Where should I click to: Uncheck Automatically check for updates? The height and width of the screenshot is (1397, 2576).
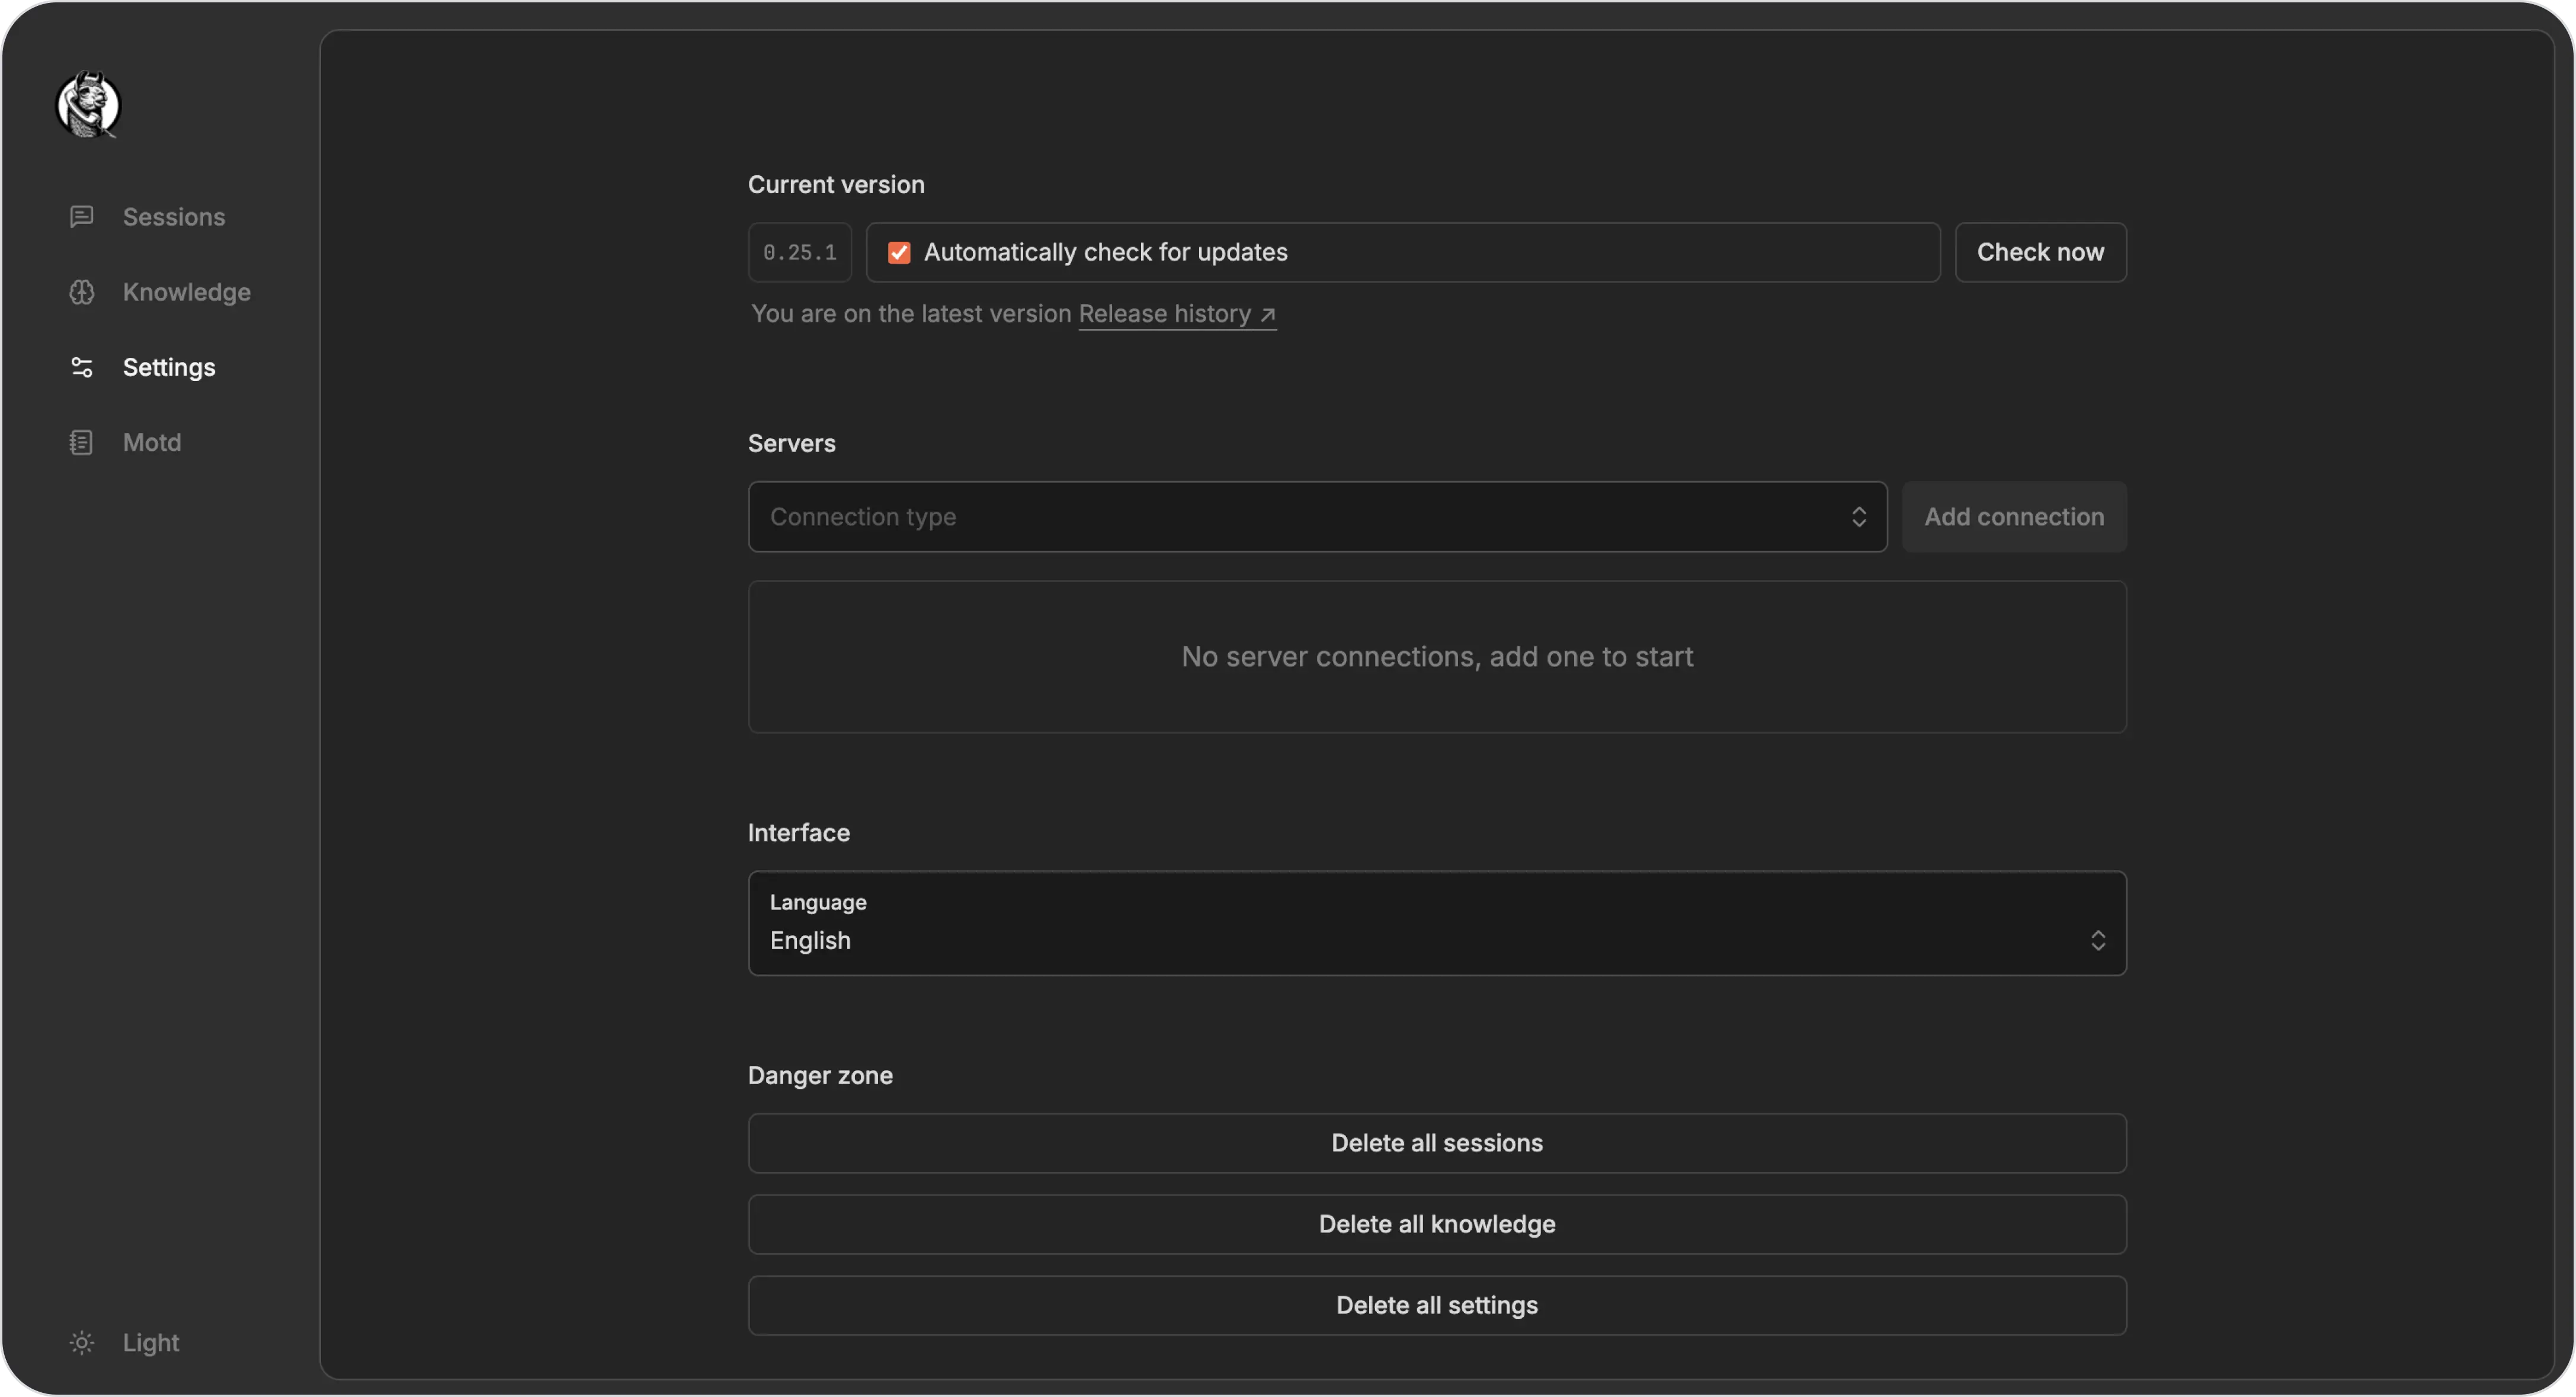pyautogui.click(x=898, y=252)
